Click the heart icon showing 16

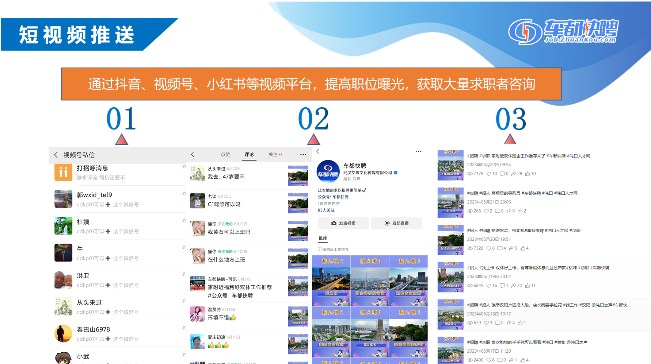pos(489,286)
